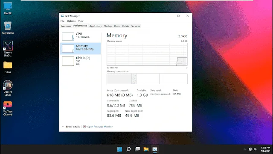Open the Options menu
This screenshot has height=154, width=273.
pos(71,21)
